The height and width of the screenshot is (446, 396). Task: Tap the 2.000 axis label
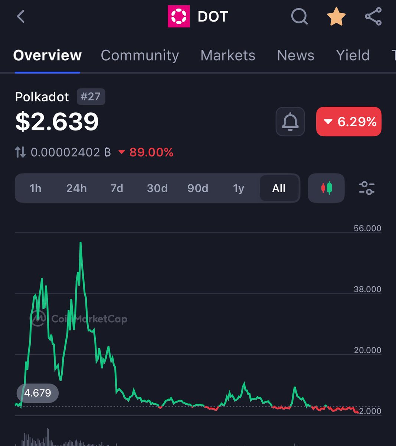pyautogui.click(x=370, y=411)
